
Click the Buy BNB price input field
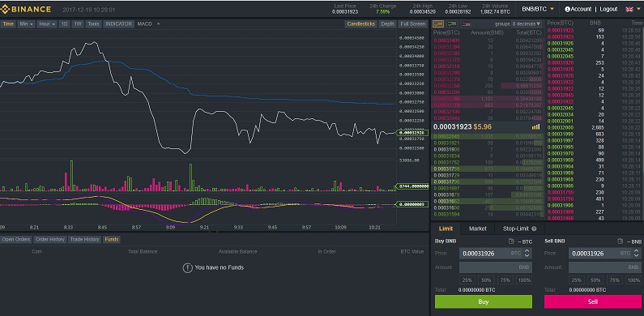pyautogui.click(x=496, y=254)
